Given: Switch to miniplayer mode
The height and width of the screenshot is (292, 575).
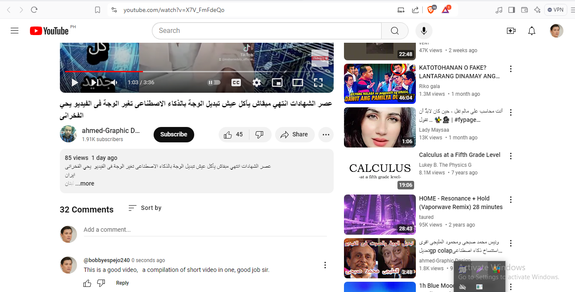Looking at the screenshot, I should coord(277,83).
